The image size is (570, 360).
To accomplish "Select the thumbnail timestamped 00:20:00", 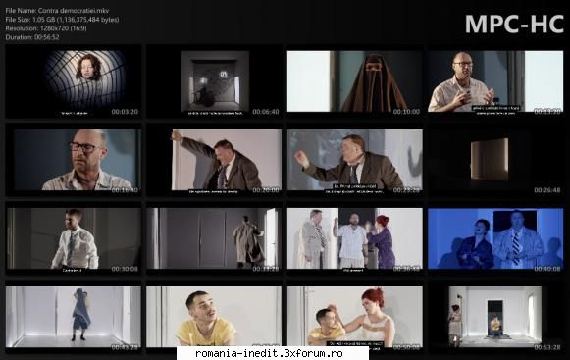I will pyautogui.click(x=214, y=160).
